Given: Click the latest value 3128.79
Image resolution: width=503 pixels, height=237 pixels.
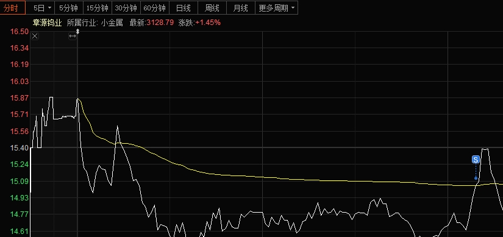Looking at the screenshot, I should 160,23.
